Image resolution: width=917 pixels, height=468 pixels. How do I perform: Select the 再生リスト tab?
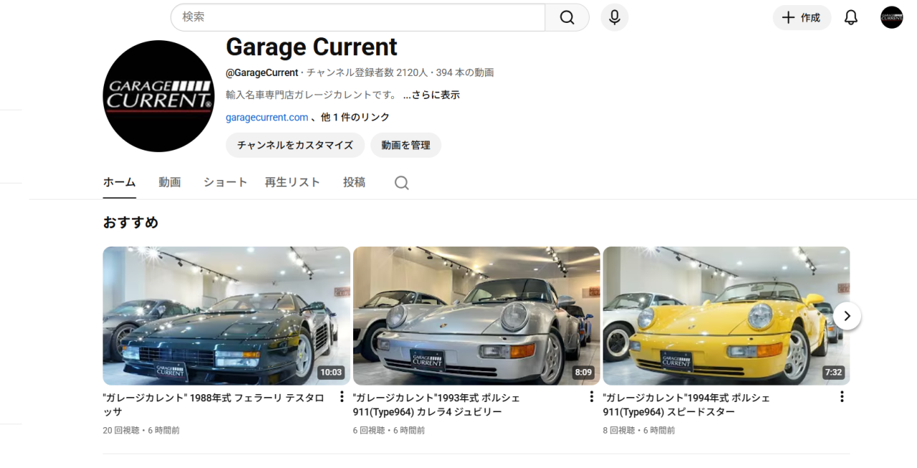click(x=292, y=182)
